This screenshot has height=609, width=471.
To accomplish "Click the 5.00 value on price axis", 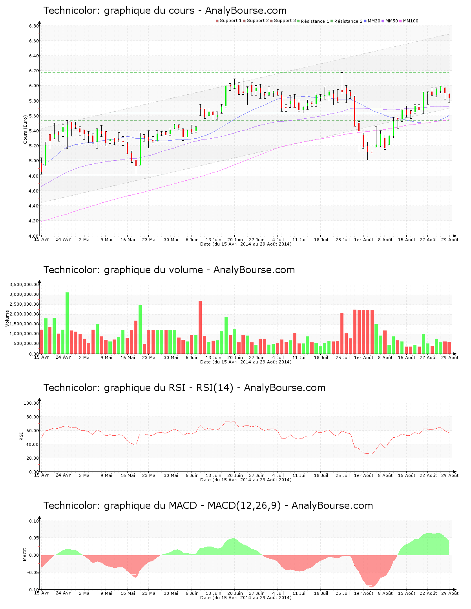I will 34,161.
